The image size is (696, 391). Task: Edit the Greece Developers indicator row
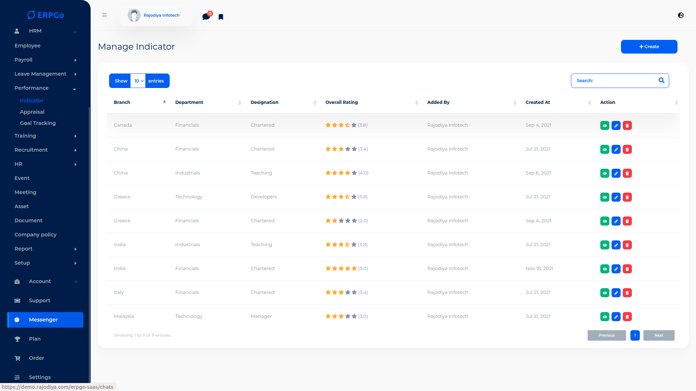(x=616, y=197)
